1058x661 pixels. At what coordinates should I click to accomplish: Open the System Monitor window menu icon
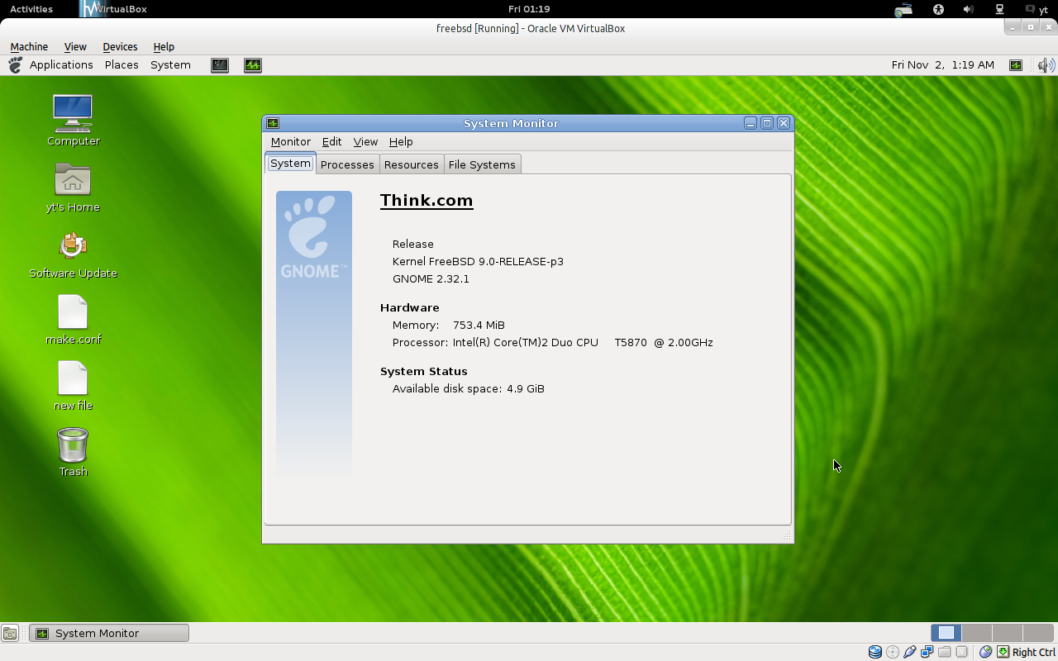click(x=273, y=123)
